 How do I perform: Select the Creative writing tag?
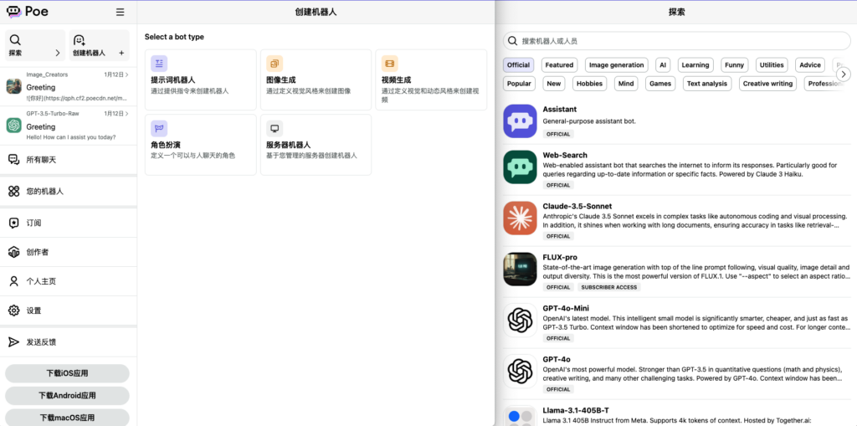(x=767, y=84)
